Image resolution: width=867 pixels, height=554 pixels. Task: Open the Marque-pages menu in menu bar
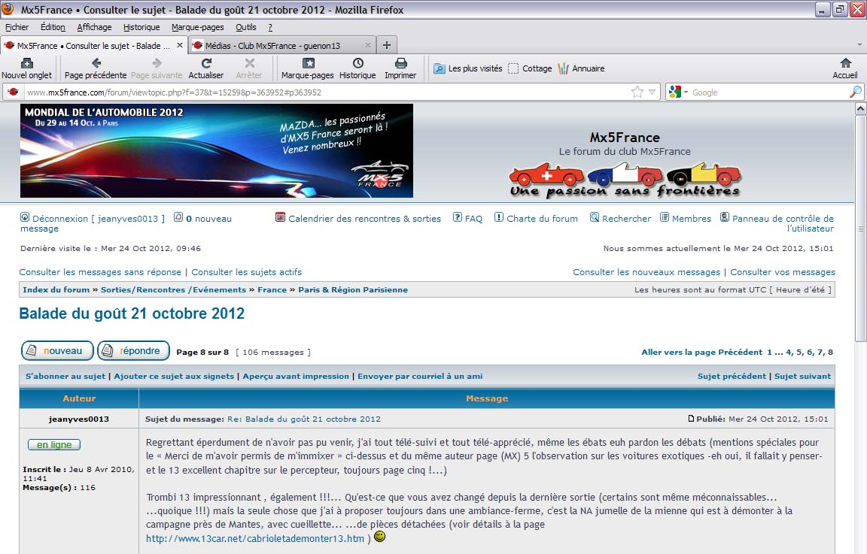click(x=197, y=27)
